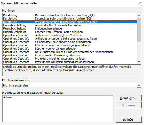Select Datensätze sofort vollständig anfordern policy
The height and width of the screenshot is (125, 144).
(70, 18)
